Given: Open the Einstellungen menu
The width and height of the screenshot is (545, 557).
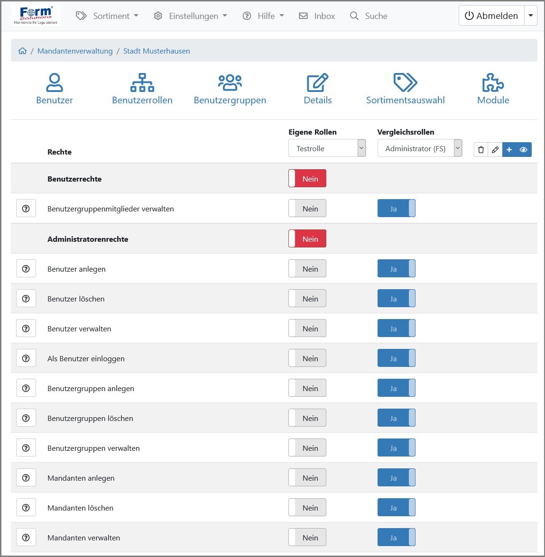Looking at the screenshot, I should (191, 16).
